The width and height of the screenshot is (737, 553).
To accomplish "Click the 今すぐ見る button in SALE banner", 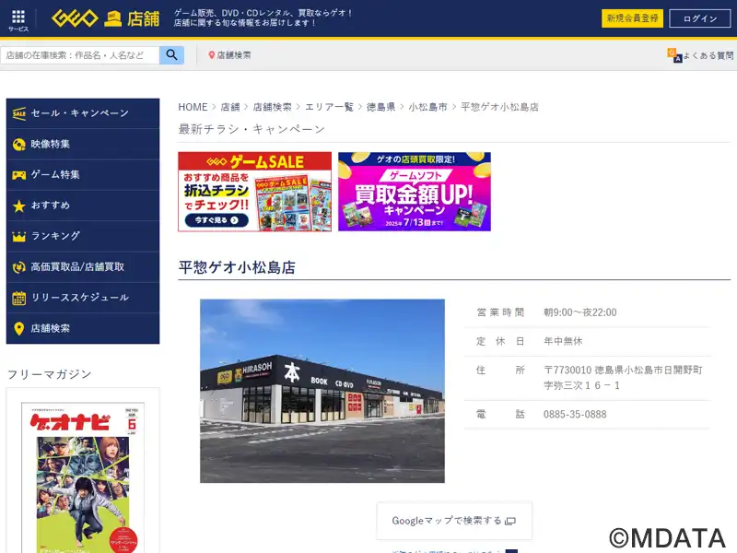I will (x=216, y=220).
